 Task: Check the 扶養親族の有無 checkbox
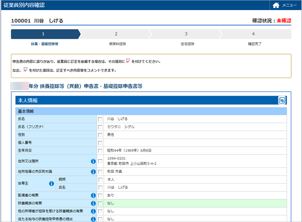[100, 203]
